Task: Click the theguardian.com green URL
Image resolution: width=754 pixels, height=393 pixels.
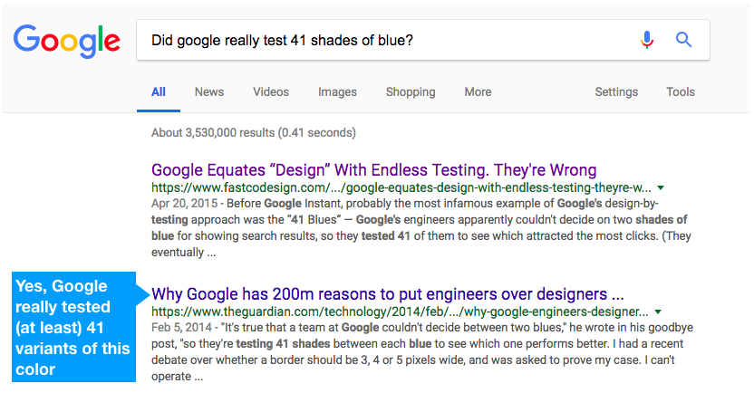Action: click(x=400, y=312)
